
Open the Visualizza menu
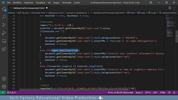point(40,2)
